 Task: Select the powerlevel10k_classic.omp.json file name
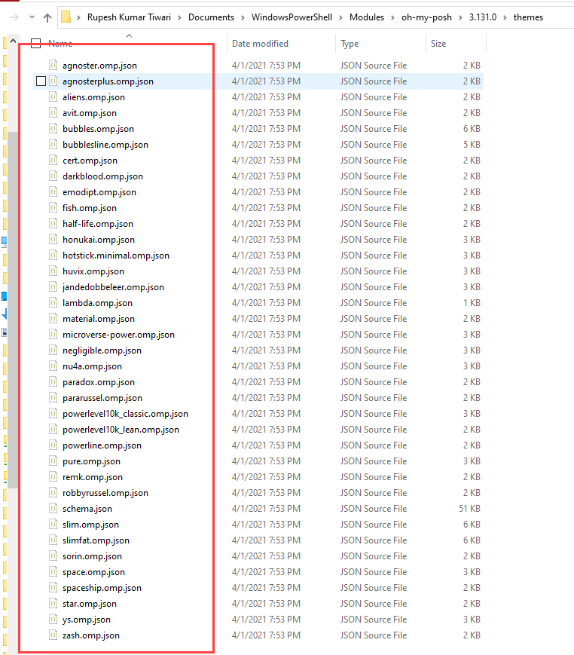tap(125, 414)
